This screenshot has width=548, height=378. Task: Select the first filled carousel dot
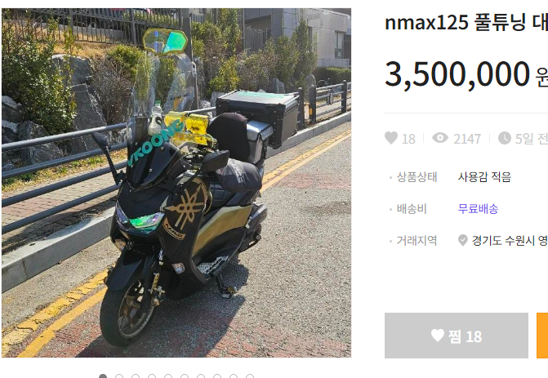click(x=103, y=376)
